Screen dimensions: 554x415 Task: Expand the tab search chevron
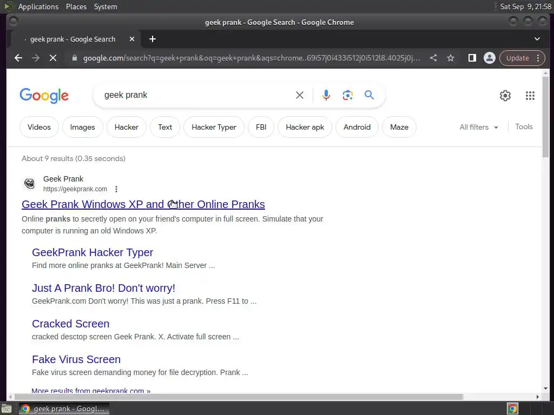[537, 39]
